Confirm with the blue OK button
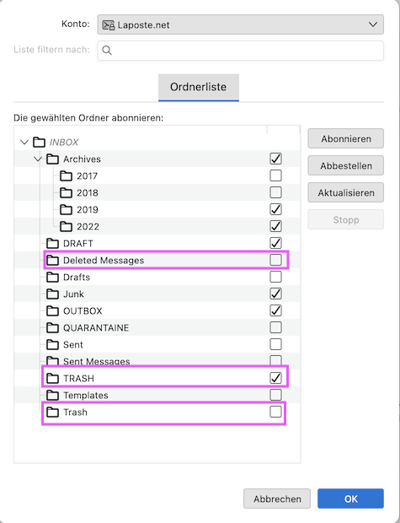400x523 pixels. [350, 499]
